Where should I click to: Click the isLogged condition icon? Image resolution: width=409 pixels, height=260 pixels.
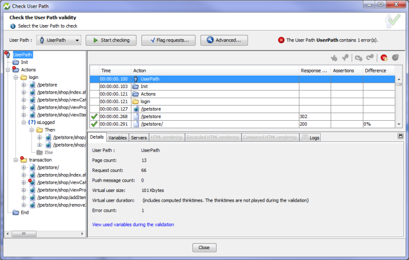[x=32, y=122]
